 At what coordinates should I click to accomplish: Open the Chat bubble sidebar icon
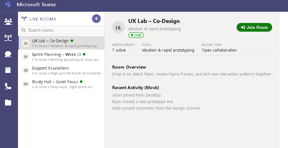point(8,54)
